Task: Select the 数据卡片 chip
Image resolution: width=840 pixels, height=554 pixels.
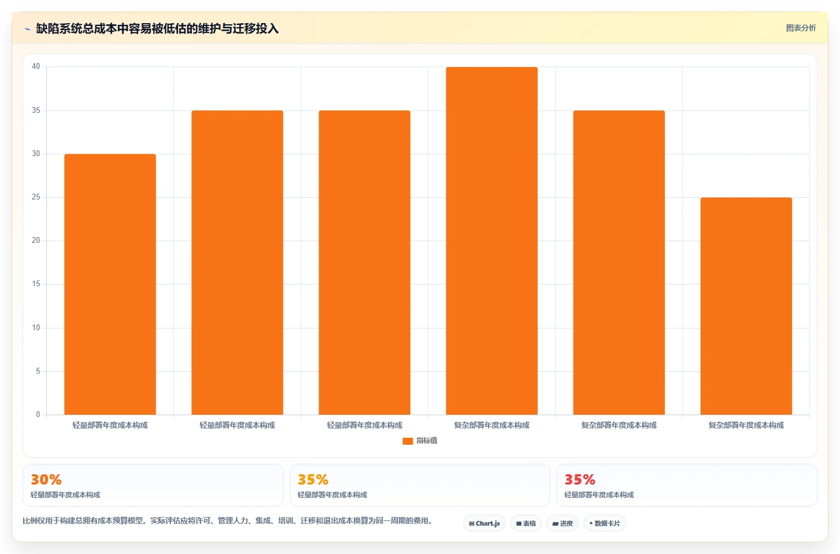Action: (605, 523)
